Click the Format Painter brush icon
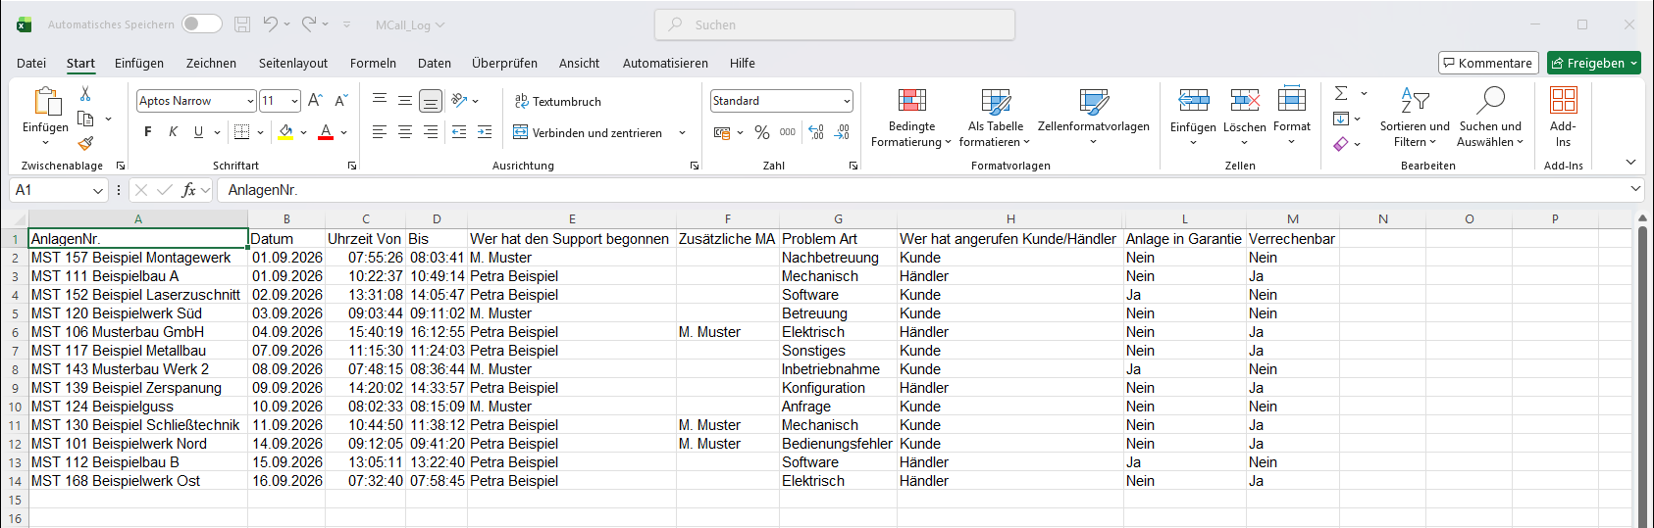This screenshot has height=528, width=1654. tap(85, 143)
